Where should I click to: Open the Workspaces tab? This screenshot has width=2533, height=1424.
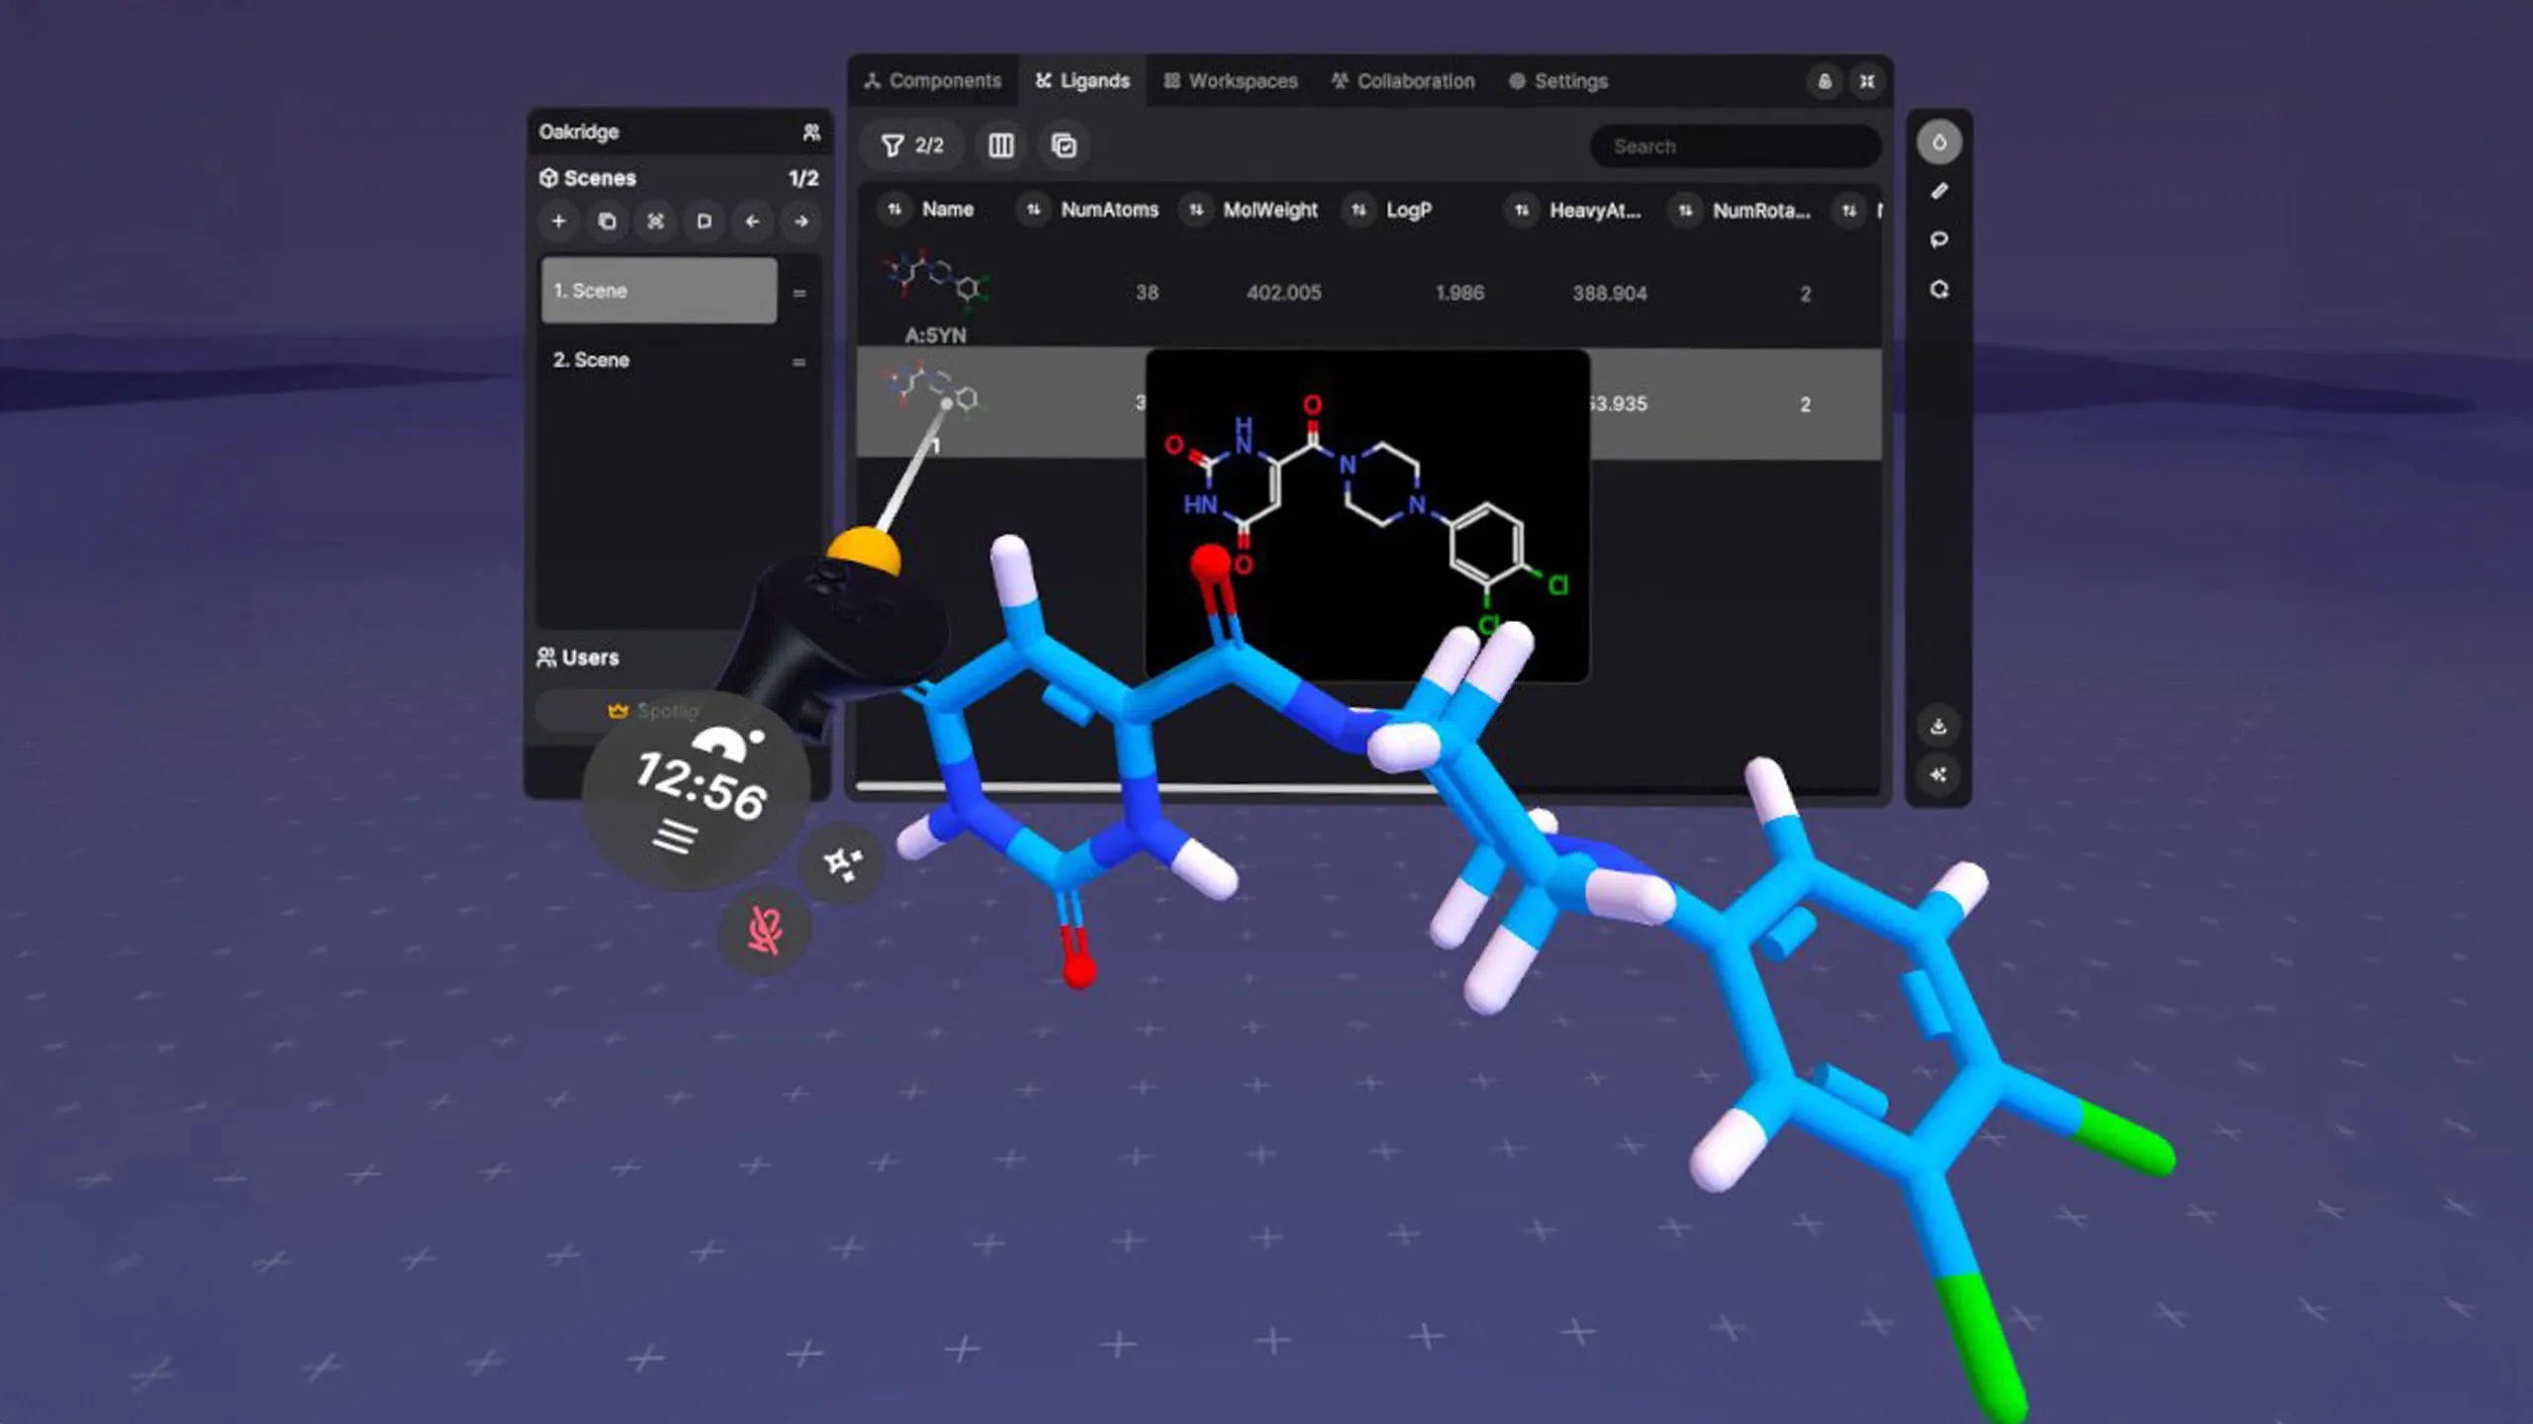[x=1230, y=81]
